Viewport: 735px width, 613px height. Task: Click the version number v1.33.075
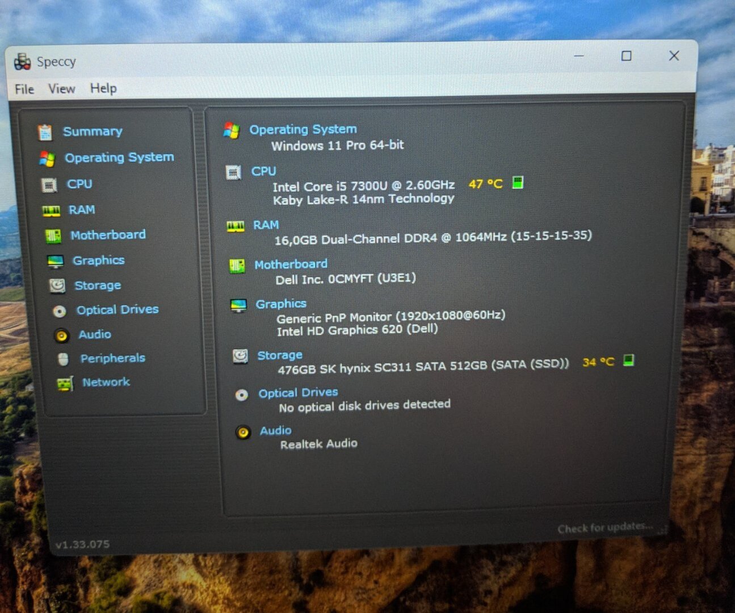pos(82,544)
